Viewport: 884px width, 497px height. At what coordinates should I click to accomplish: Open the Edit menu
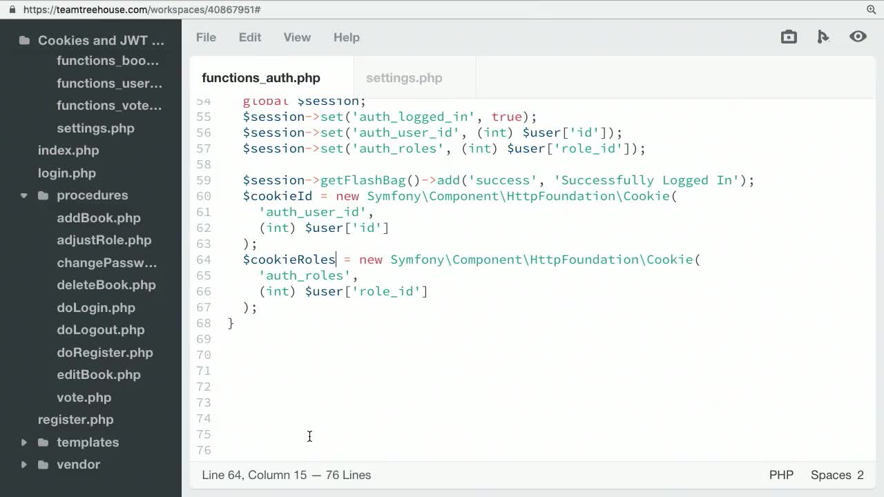[250, 37]
